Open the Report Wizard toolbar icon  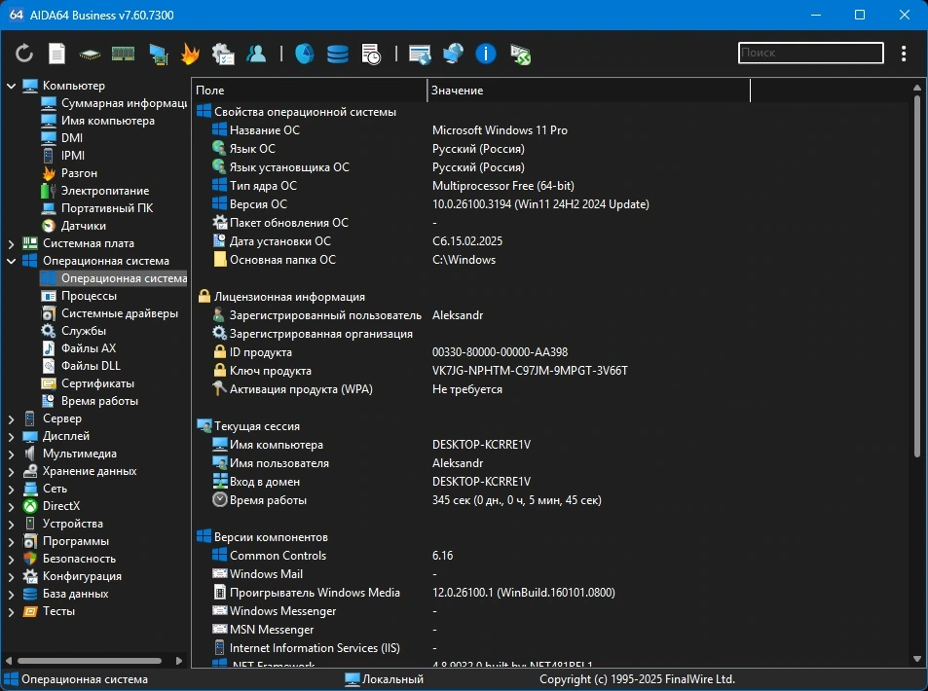point(223,54)
